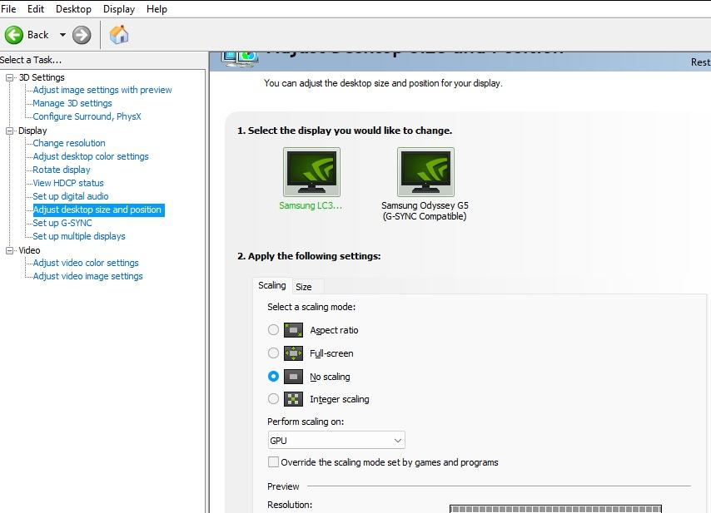The width and height of the screenshot is (711, 513).
Task: Open the Edit menu
Action: (35, 9)
